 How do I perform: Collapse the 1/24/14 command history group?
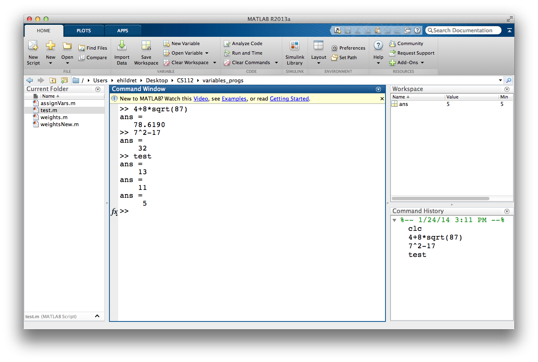coord(395,220)
